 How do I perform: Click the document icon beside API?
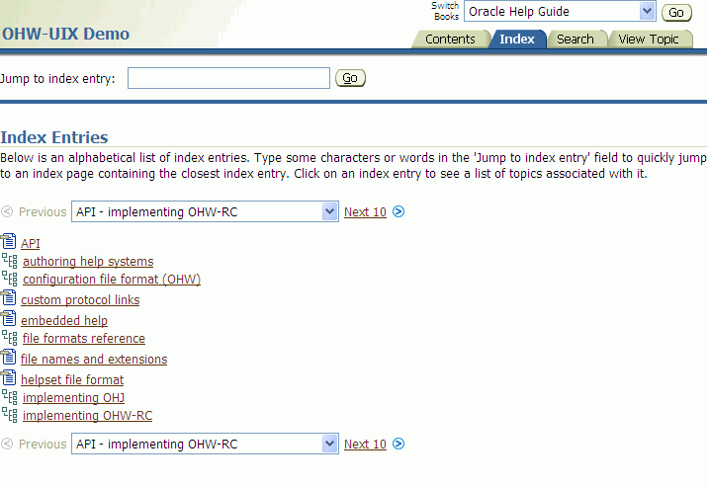coord(9,241)
